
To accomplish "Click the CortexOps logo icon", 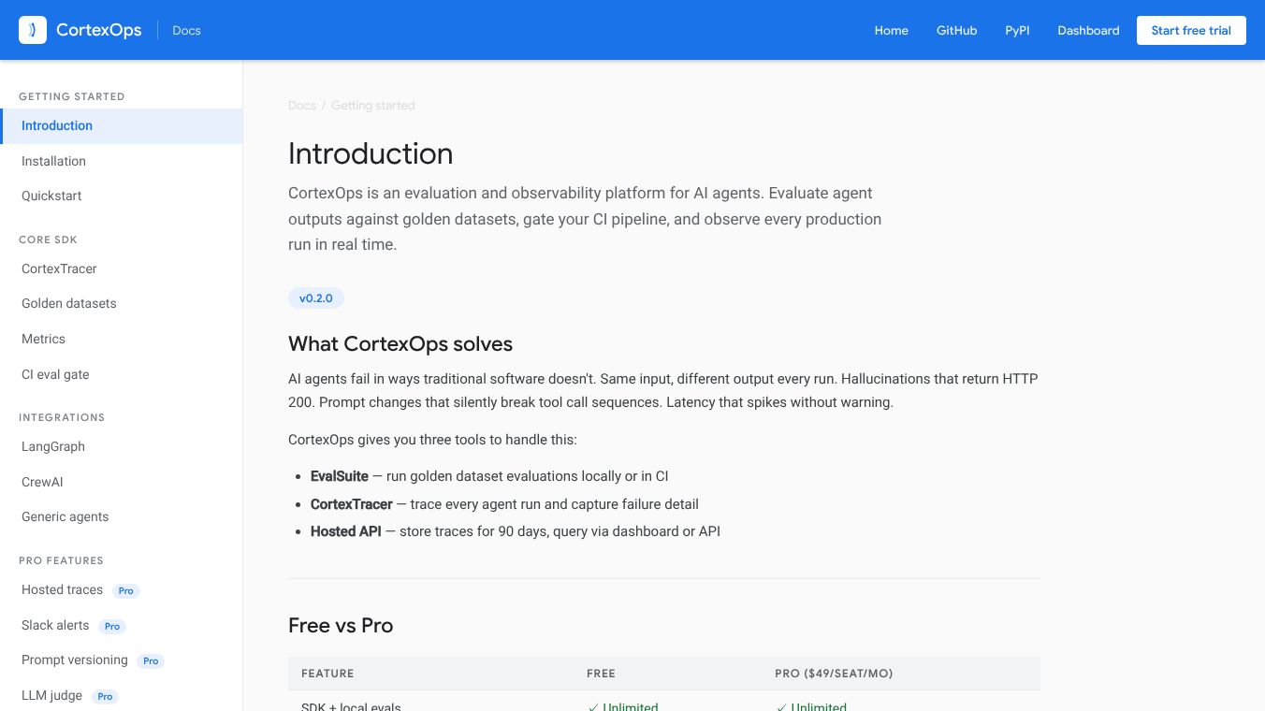I will (x=33, y=30).
